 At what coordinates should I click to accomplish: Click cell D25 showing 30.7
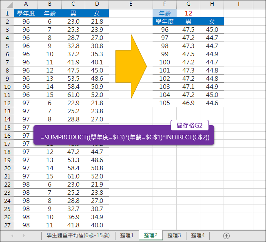point(97,209)
